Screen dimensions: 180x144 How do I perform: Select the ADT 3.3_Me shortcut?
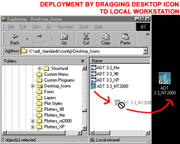click(105, 68)
